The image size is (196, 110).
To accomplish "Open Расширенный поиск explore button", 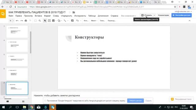I will (181, 99).
